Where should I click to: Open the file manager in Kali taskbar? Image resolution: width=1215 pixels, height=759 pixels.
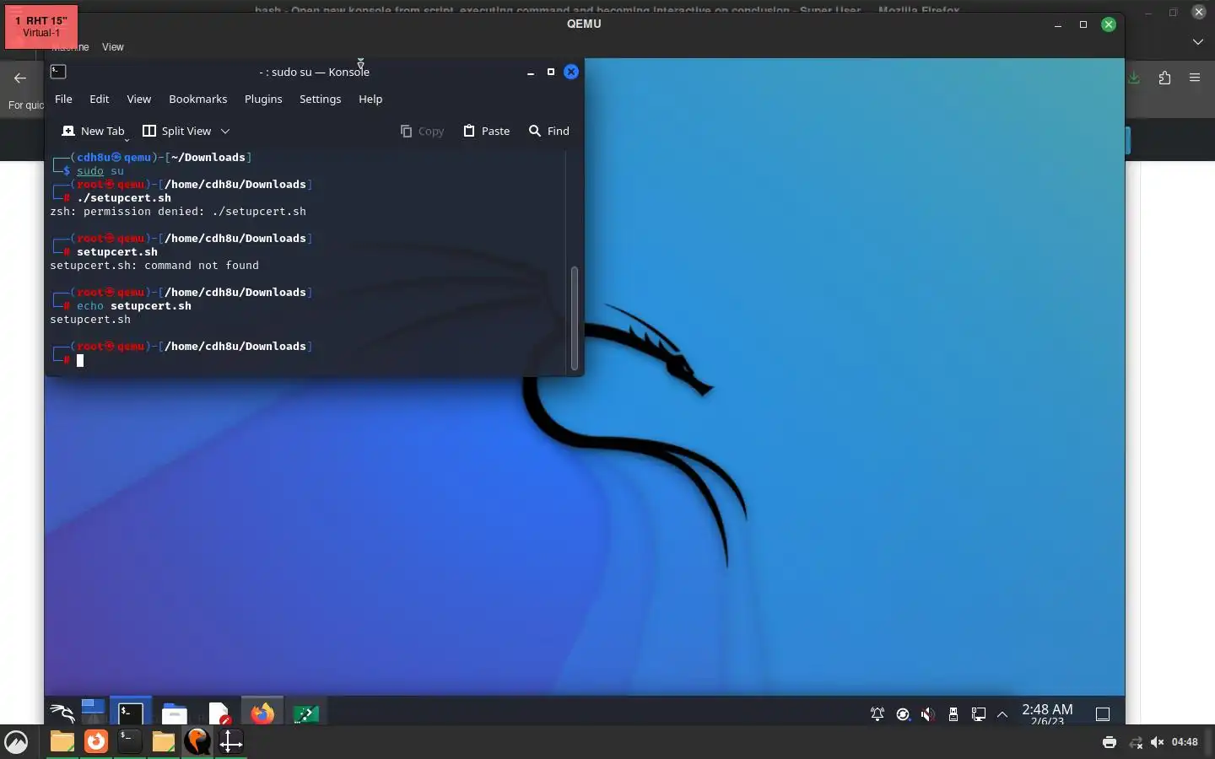(175, 713)
